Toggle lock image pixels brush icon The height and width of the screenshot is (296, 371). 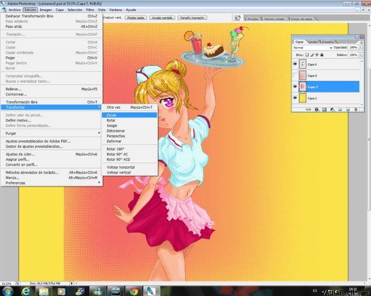pyautogui.click(x=312, y=55)
